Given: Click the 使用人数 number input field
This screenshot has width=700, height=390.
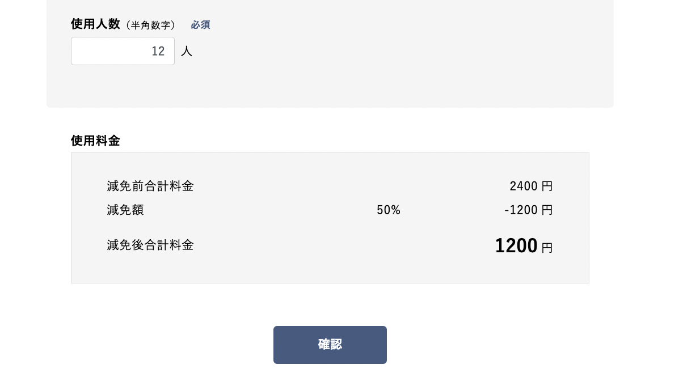Looking at the screenshot, I should pos(123,51).
